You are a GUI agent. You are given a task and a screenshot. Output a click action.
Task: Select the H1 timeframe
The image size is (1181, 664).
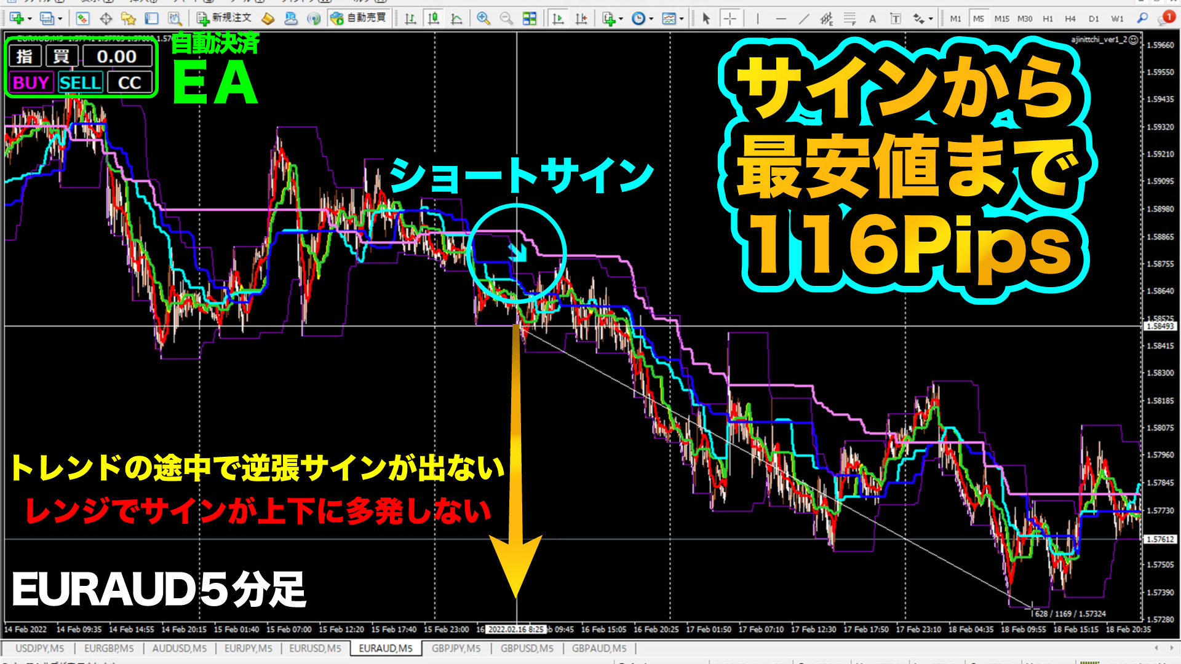(x=1048, y=18)
